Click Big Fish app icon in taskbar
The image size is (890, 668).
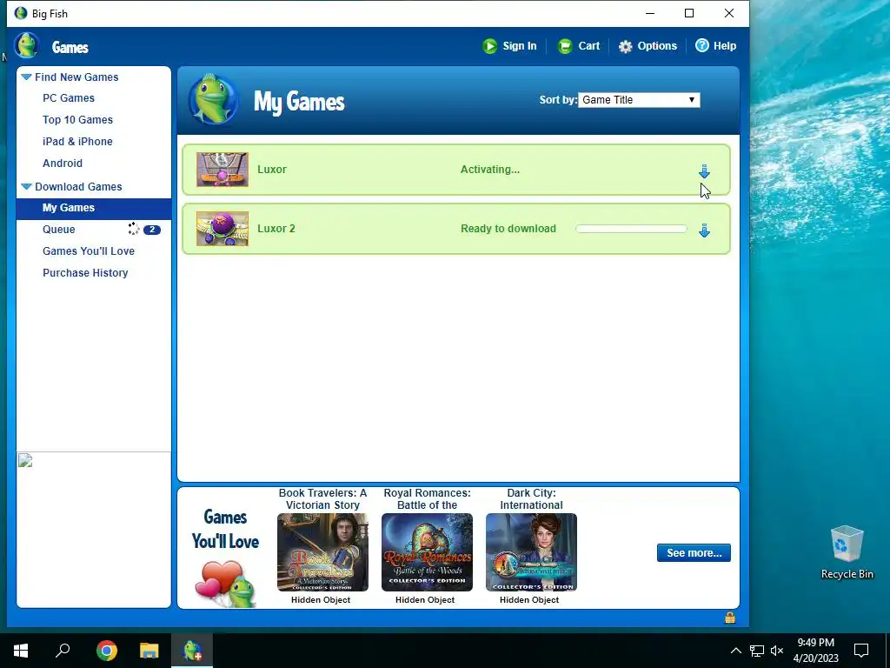192,651
